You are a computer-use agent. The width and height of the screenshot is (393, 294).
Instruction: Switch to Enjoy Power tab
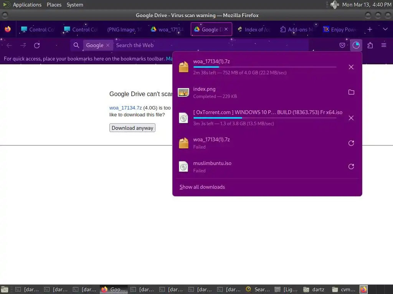[340, 29]
